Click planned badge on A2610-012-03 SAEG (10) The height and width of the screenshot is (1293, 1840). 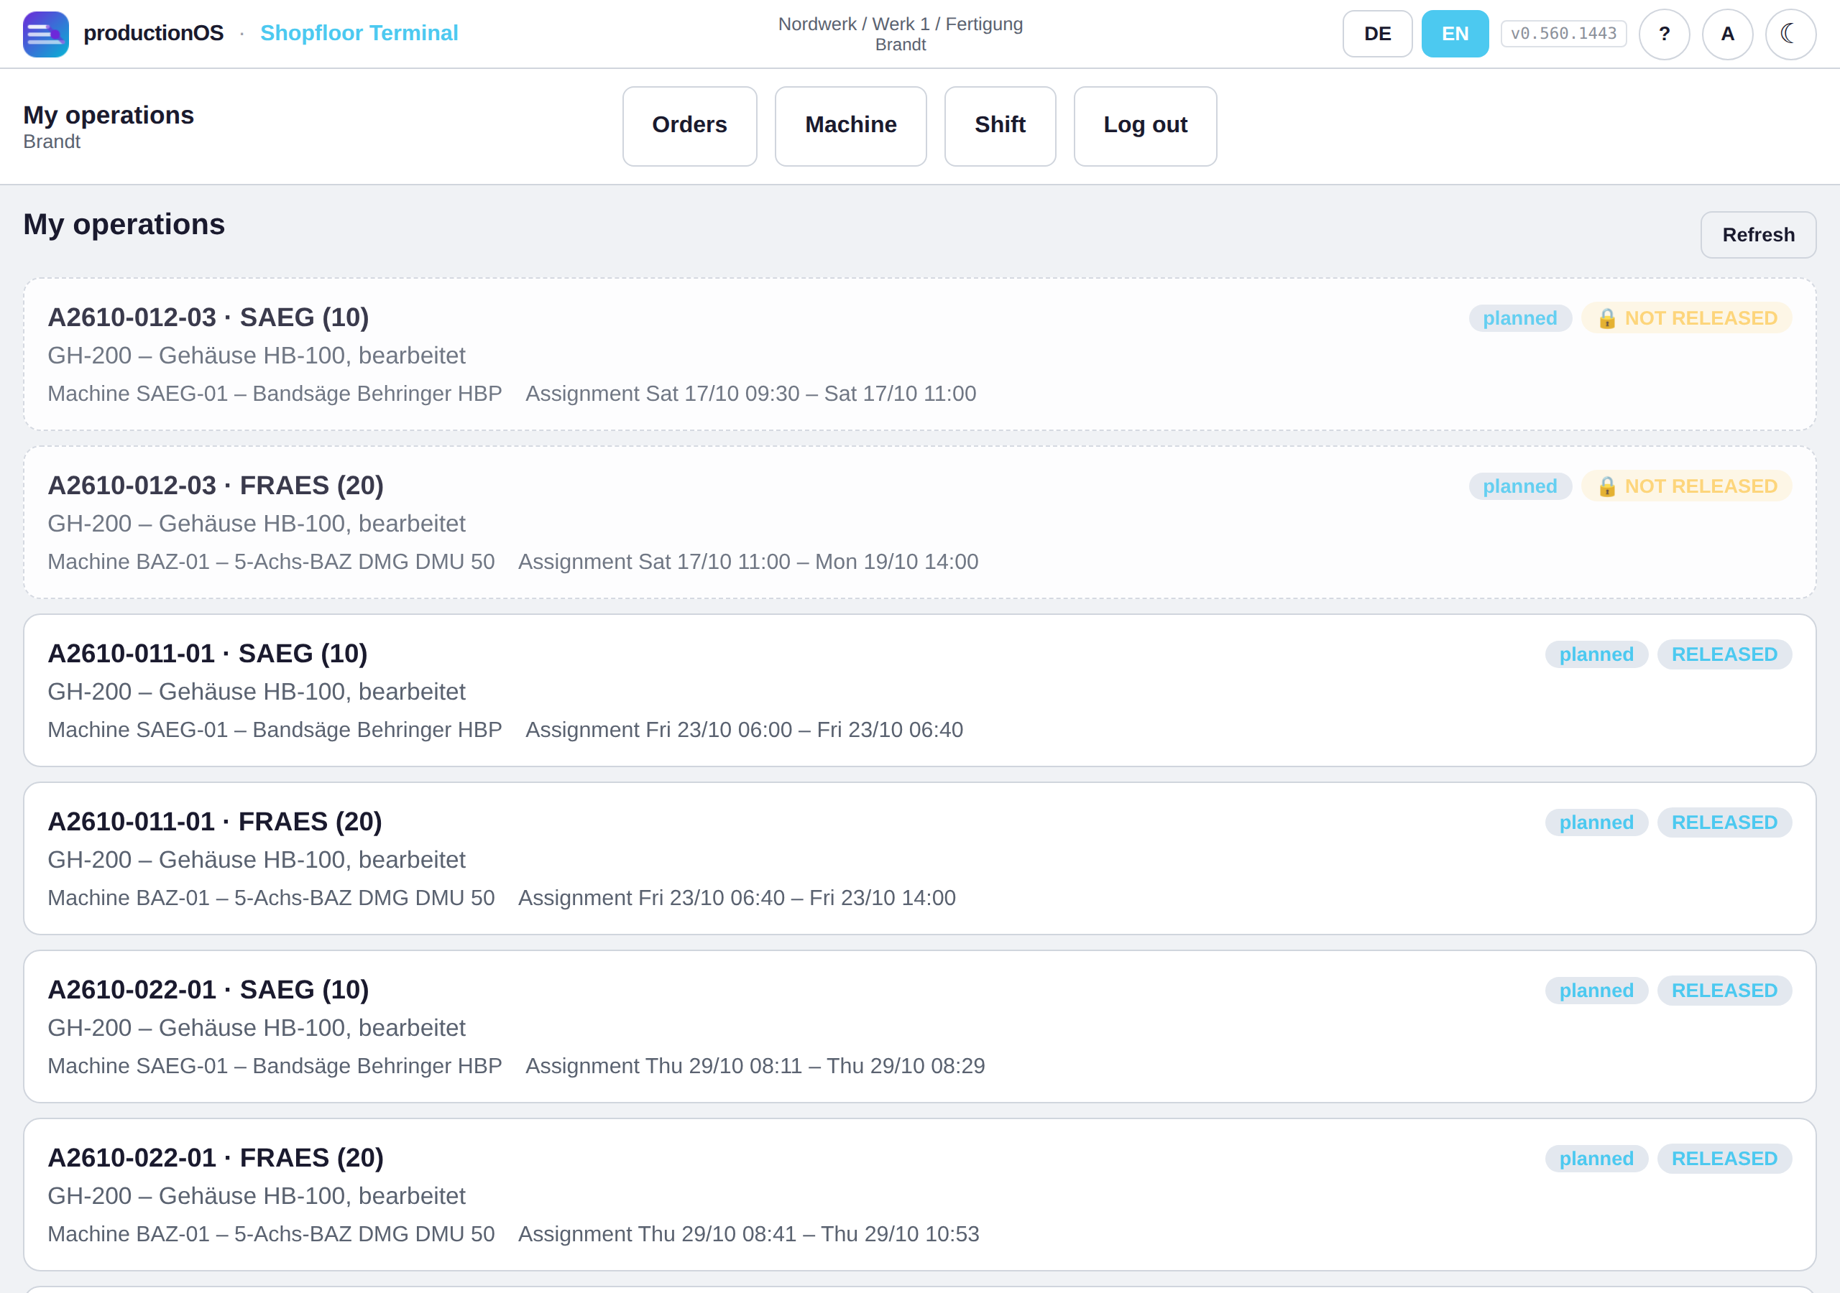[1519, 318]
